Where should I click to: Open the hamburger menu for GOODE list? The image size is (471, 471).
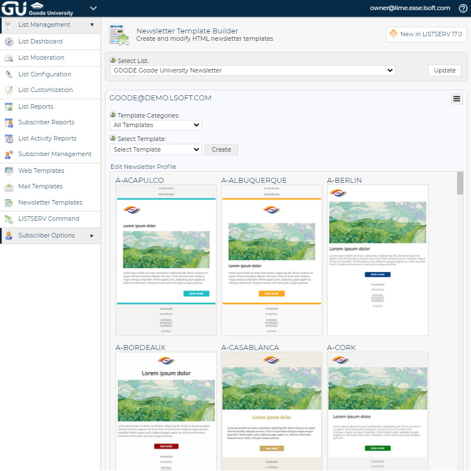tap(456, 99)
